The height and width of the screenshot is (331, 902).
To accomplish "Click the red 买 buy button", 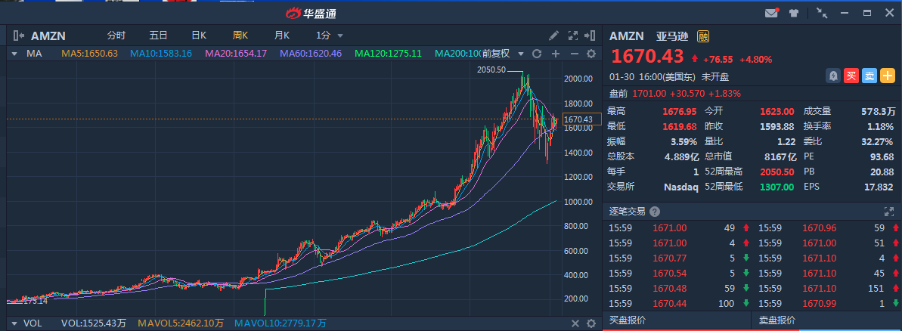I will pyautogui.click(x=851, y=76).
